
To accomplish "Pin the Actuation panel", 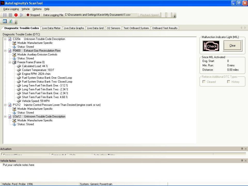I will pyautogui.click(x=242, y=149).
